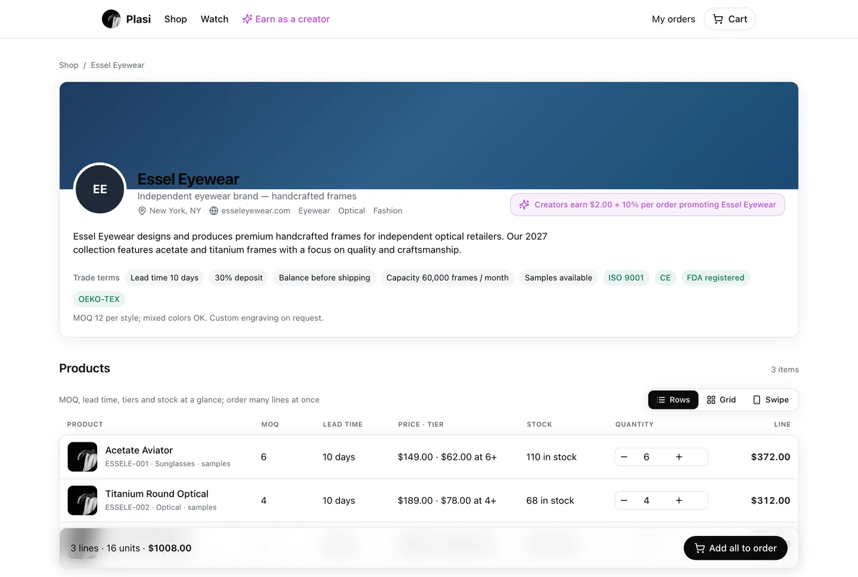Visit the esseleyewear.com website link
Image resolution: width=858 pixels, height=577 pixels.
(x=250, y=210)
